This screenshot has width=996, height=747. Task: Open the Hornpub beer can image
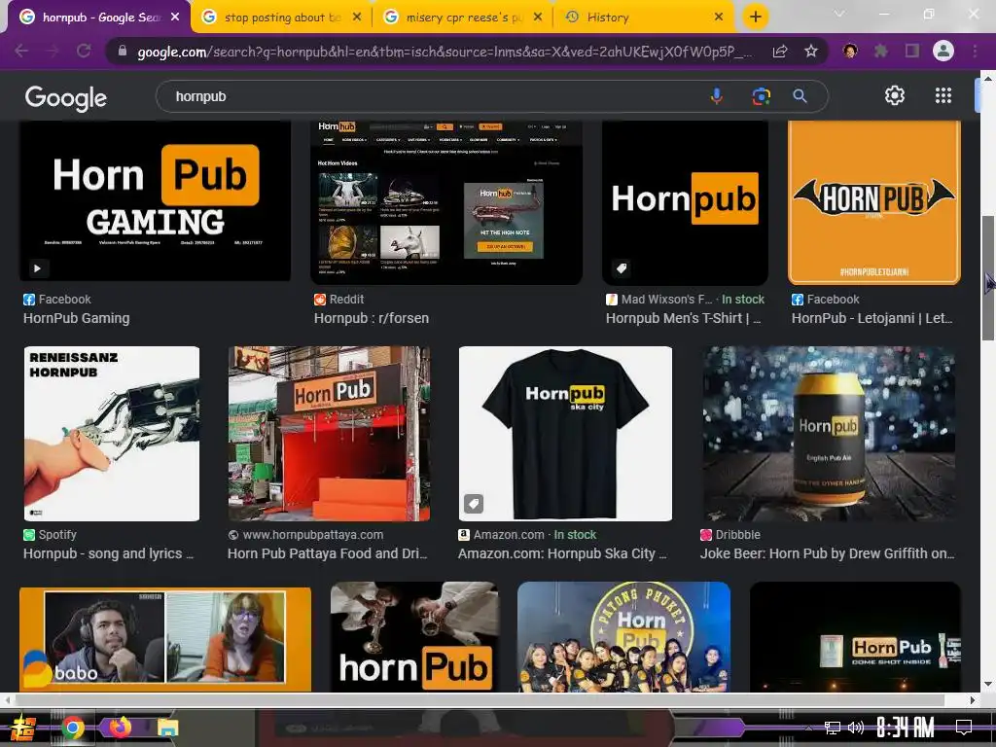pos(830,433)
